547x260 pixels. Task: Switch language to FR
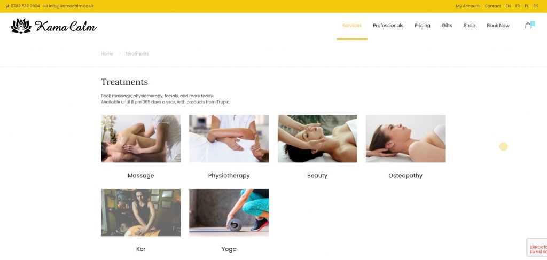point(517,6)
